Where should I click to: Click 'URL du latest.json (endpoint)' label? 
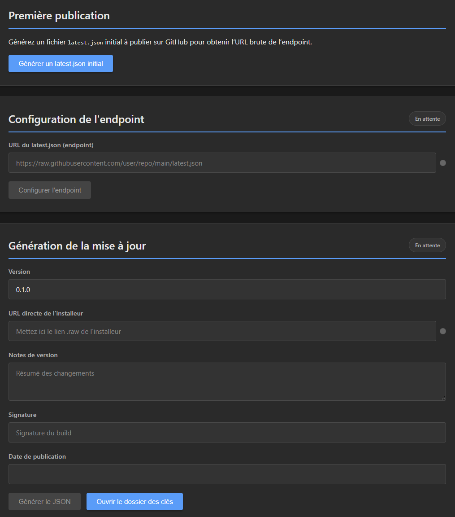pos(51,145)
